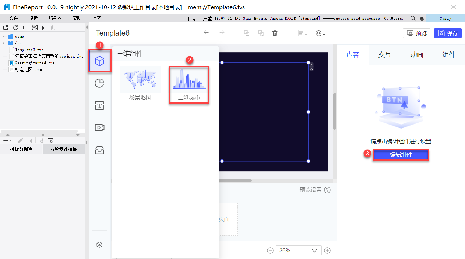Click the 编辑组件 button
The image size is (465, 259).
click(x=401, y=155)
